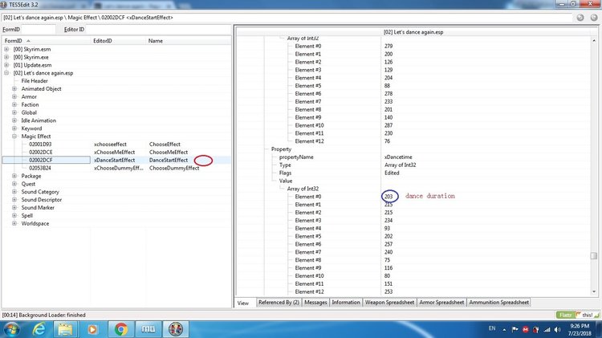Open the Information tab
This screenshot has height=338, width=602.
346,303
